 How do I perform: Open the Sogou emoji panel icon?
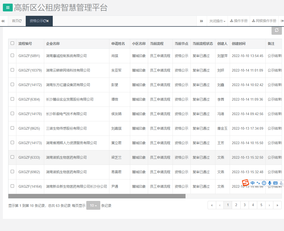pos(264,183)
